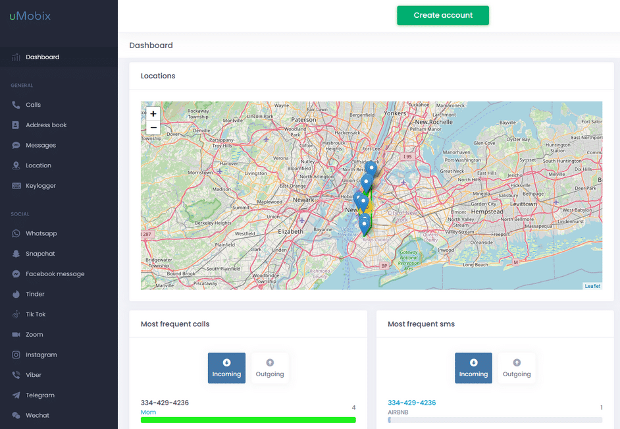Click the Facebook messenger icon
Viewport: 620px width, 429px height.
click(x=16, y=274)
